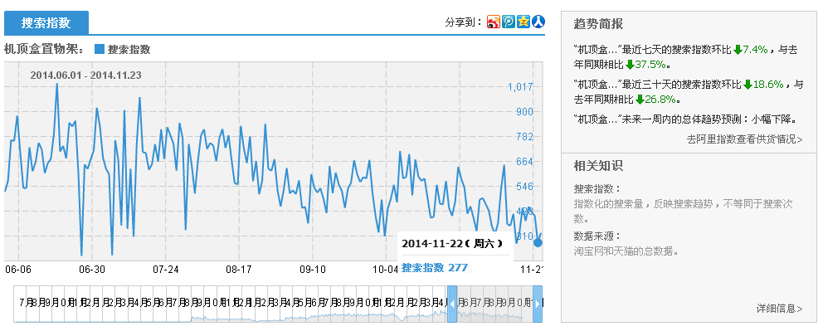Click green down arrow beside 18.6%
The image size is (823, 336).
[x=748, y=85]
